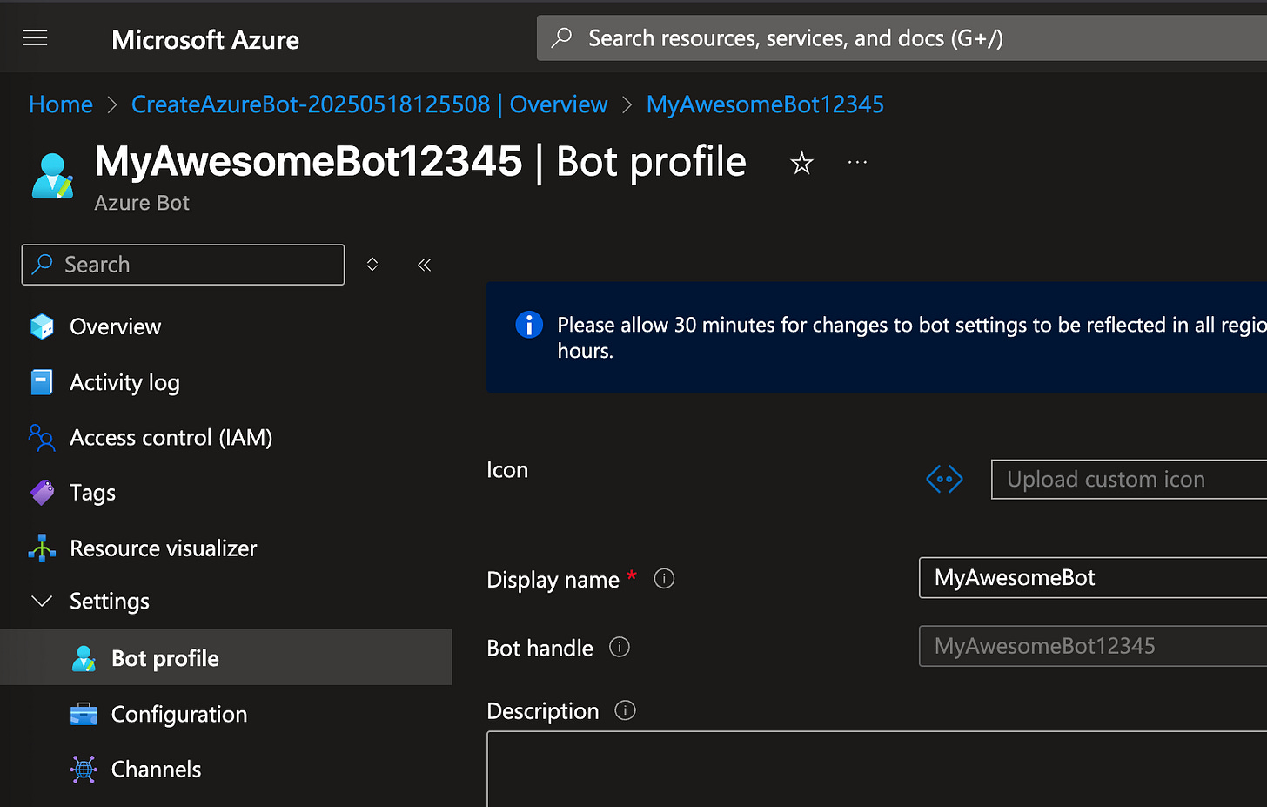This screenshot has width=1267, height=807.
Task: Navigate to Home breadcrumb
Action: tap(61, 104)
